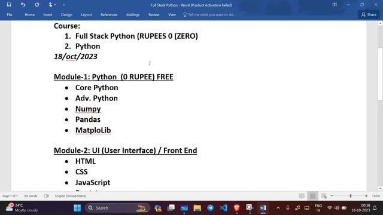Click the Page 1 of 1 indicator
383x215 pixels.
tap(10, 196)
